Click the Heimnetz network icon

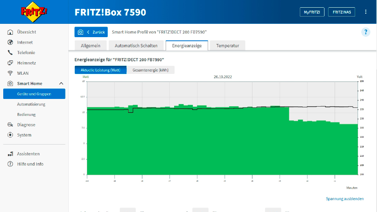10,63
